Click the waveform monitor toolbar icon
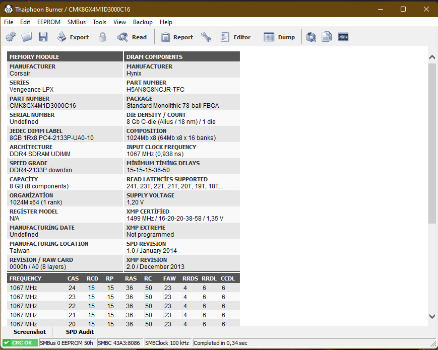This screenshot has width=438, height=350. pos(343,37)
